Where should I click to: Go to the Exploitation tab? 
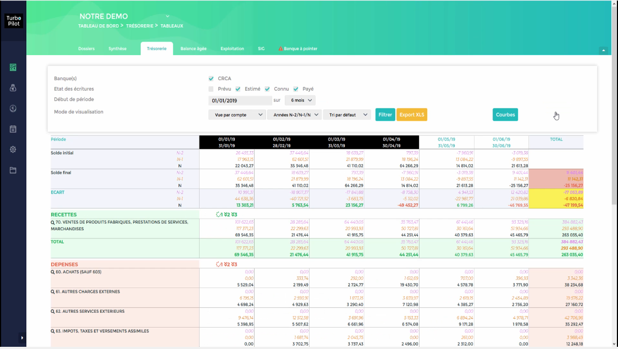point(232,49)
